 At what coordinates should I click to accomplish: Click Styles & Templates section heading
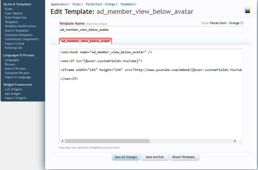point(17,4)
